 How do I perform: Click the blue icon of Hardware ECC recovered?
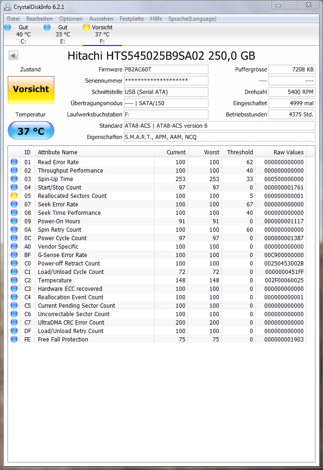(x=14, y=288)
